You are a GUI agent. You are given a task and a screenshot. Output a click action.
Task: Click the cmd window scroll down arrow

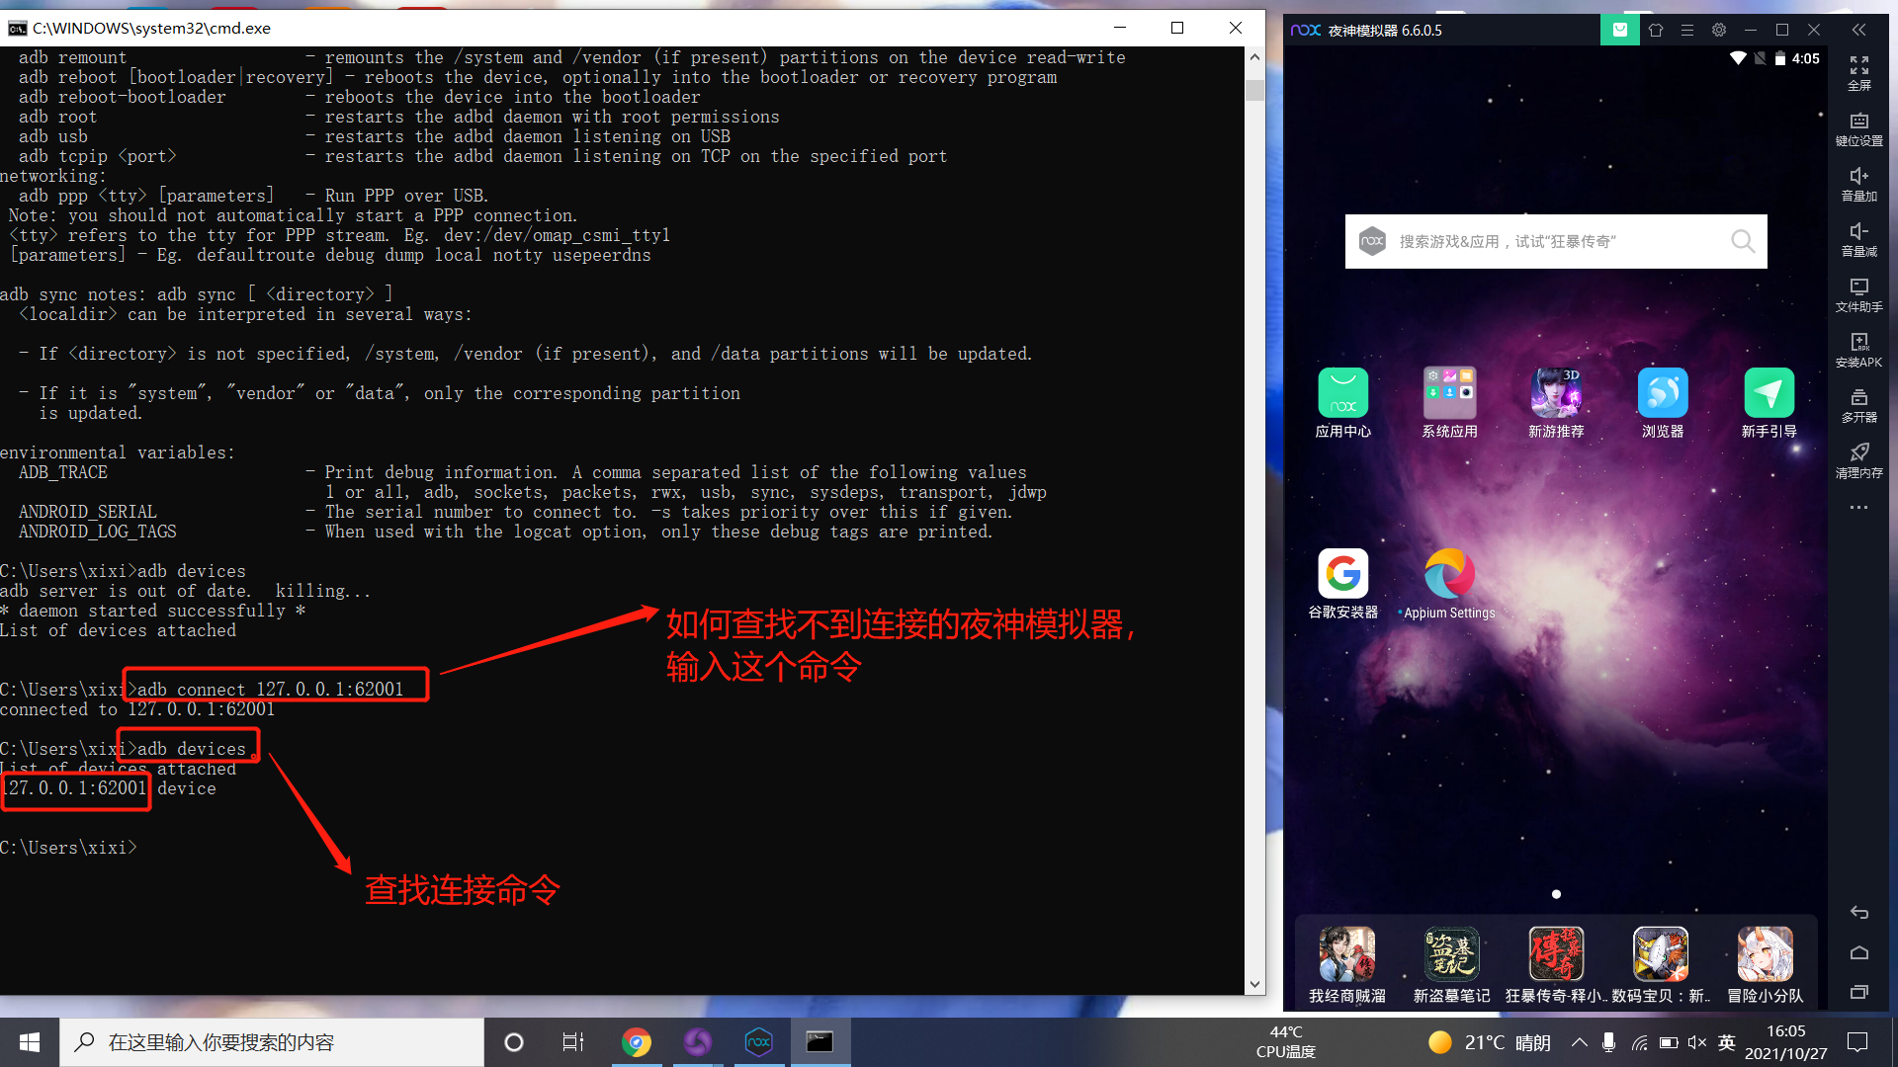tap(1254, 984)
